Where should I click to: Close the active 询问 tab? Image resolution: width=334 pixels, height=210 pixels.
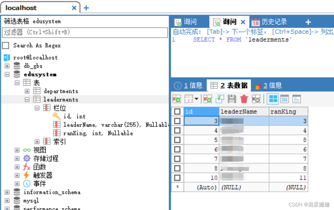pos(243,21)
